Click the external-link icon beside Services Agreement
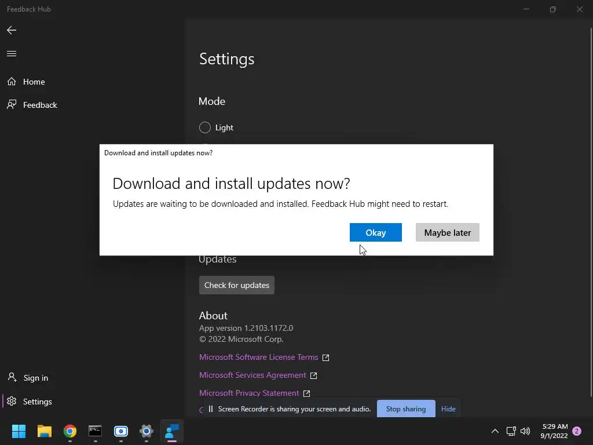The height and width of the screenshot is (445, 593). click(313, 375)
